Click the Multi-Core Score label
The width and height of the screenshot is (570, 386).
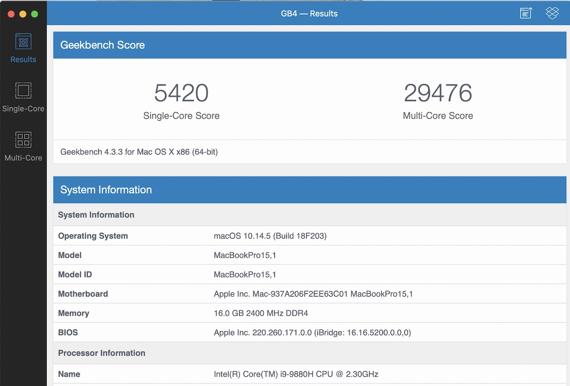[x=438, y=116]
